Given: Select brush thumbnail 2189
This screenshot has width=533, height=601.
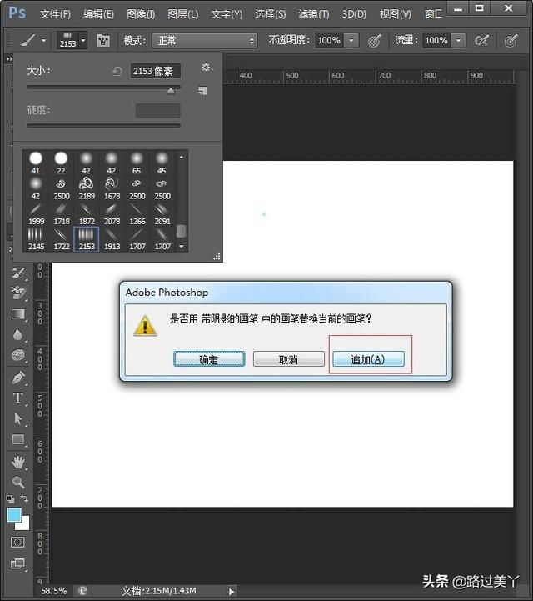Looking at the screenshot, I should (87, 188).
